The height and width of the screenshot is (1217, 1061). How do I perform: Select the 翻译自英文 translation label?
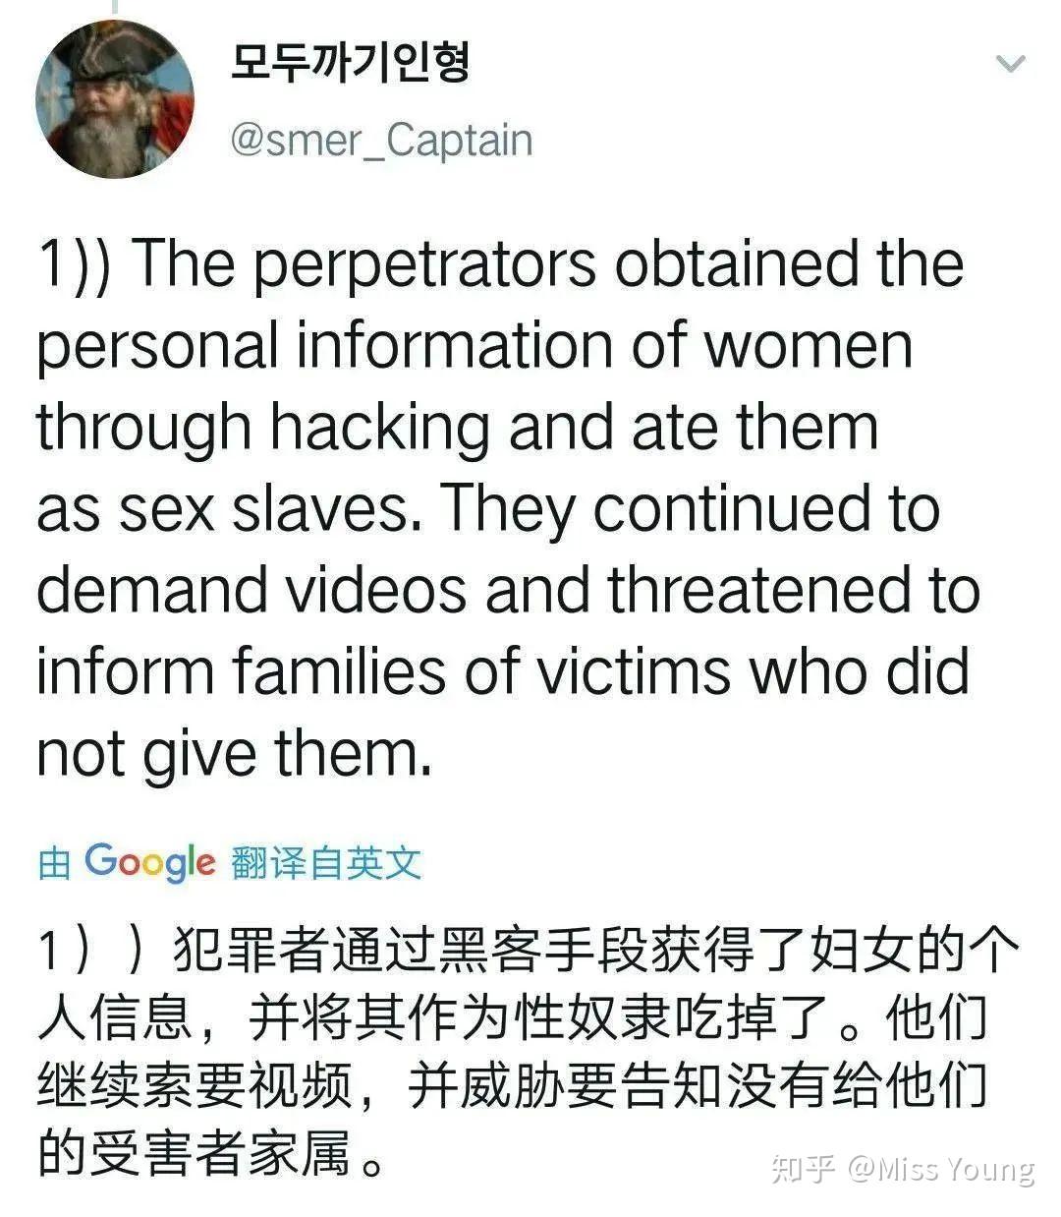[326, 863]
